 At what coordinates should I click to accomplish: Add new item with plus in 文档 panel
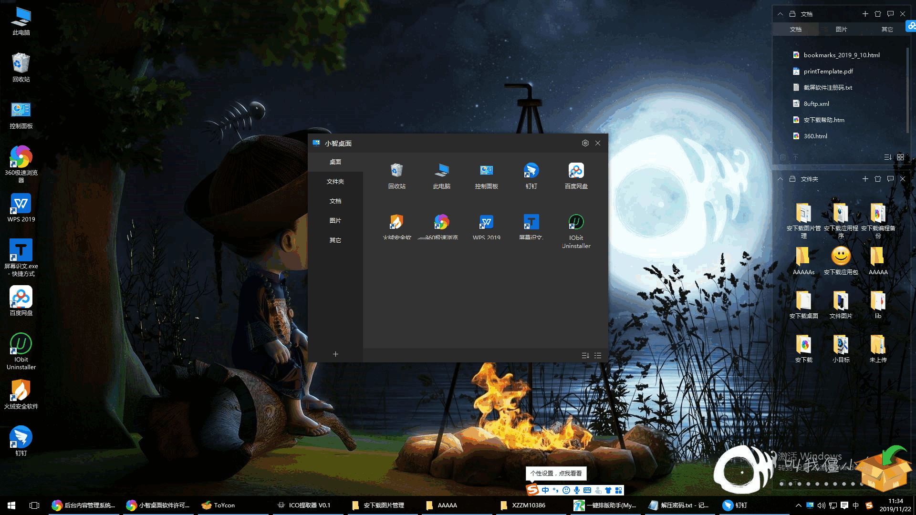click(865, 14)
